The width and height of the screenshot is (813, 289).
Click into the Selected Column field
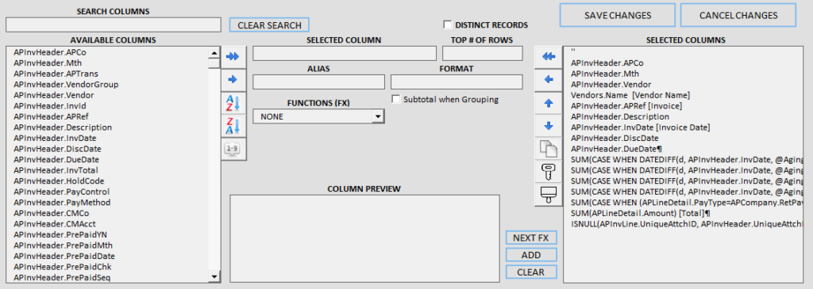(345, 53)
